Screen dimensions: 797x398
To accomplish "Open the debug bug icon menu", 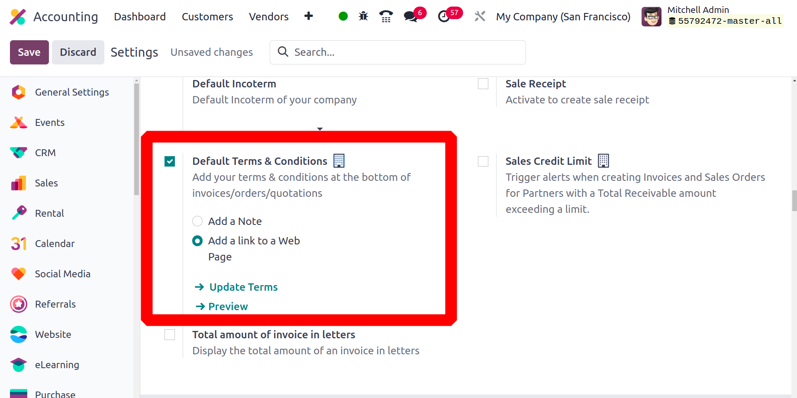I will coord(363,16).
